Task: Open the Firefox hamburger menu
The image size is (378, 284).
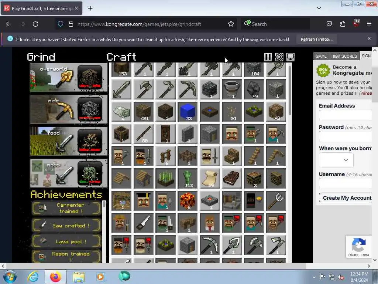Action: 369,24
